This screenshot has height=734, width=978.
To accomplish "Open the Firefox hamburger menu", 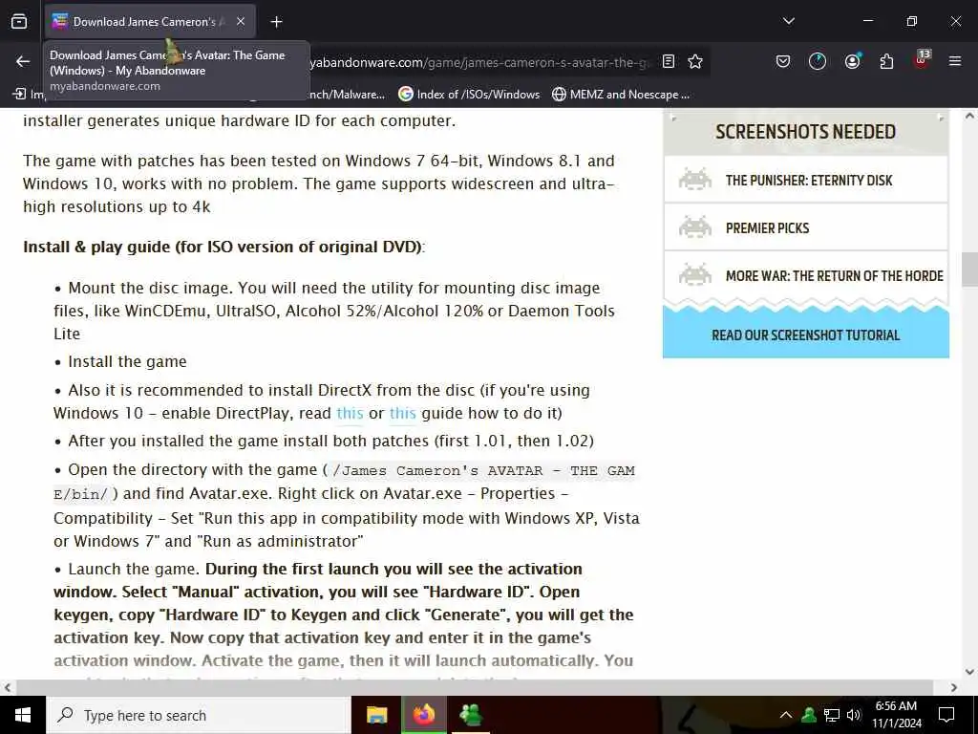I will pos(955,61).
